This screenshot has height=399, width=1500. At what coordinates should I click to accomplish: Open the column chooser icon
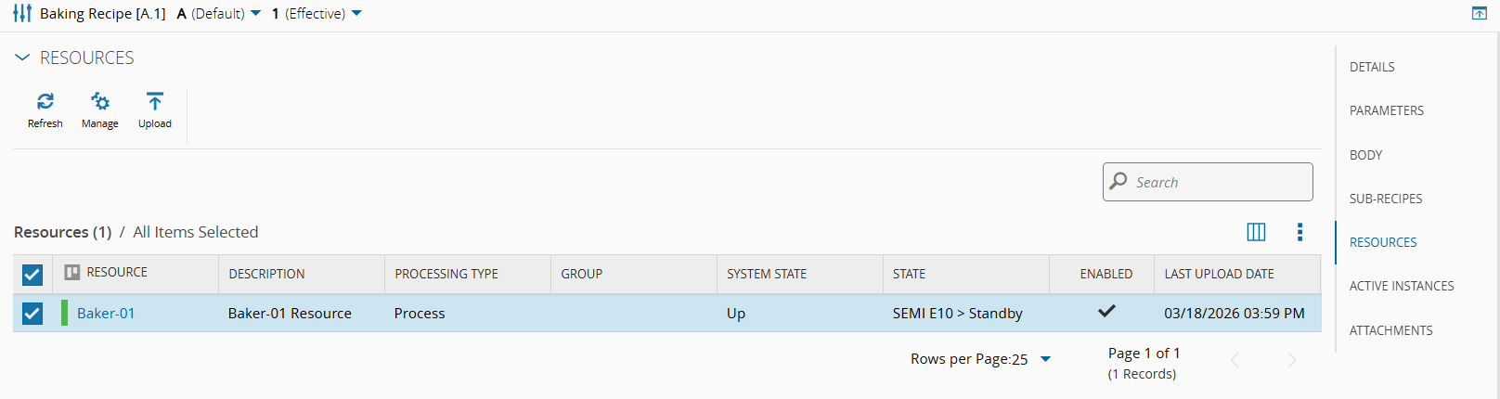(x=1256, y=232)
